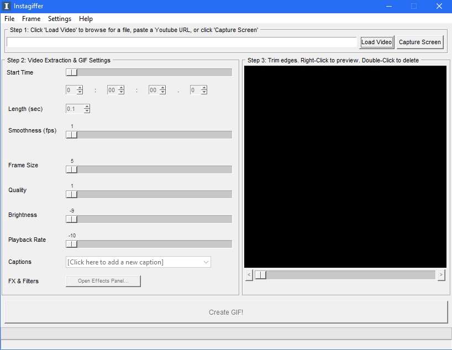Click the Captions dropdown arrow
This screenshot has height=350, width=452.
[x=206, y=262]
